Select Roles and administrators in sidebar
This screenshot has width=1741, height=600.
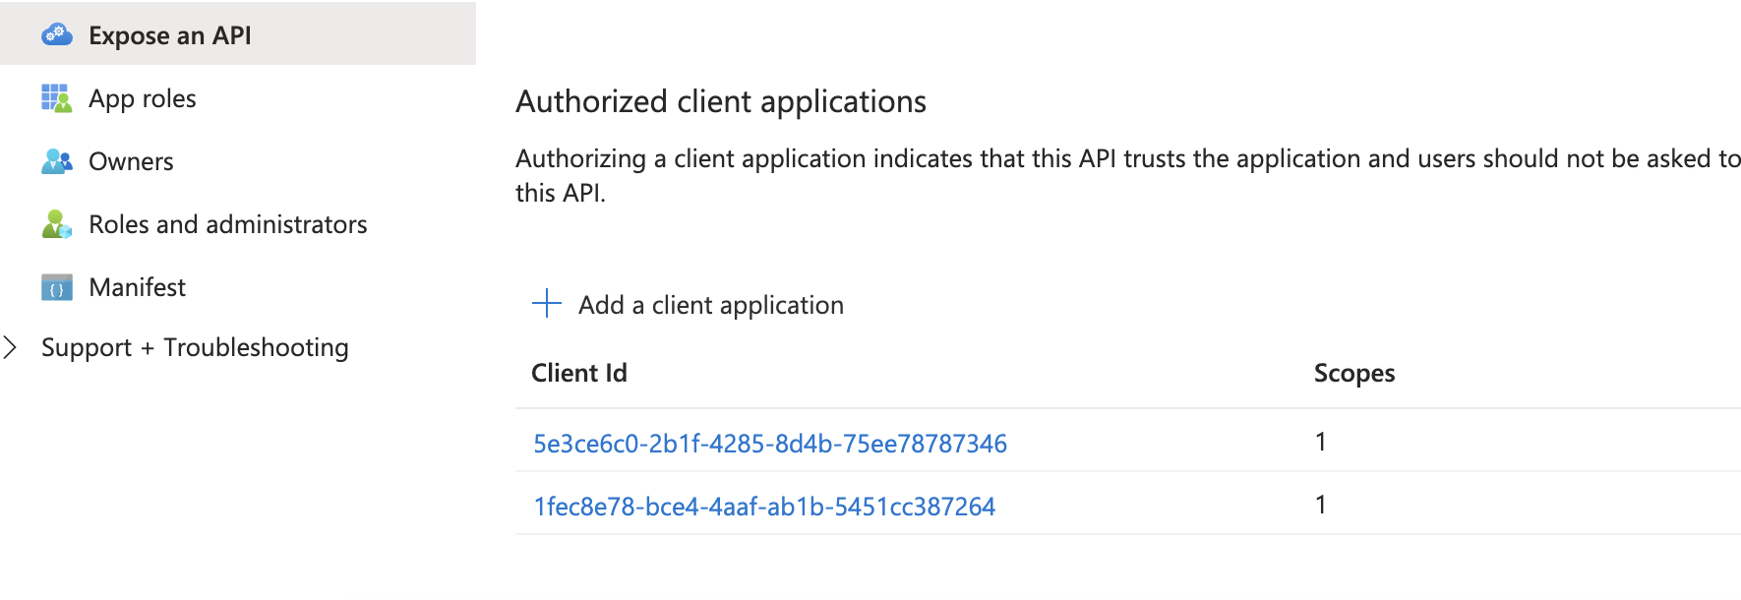[238, 224]
